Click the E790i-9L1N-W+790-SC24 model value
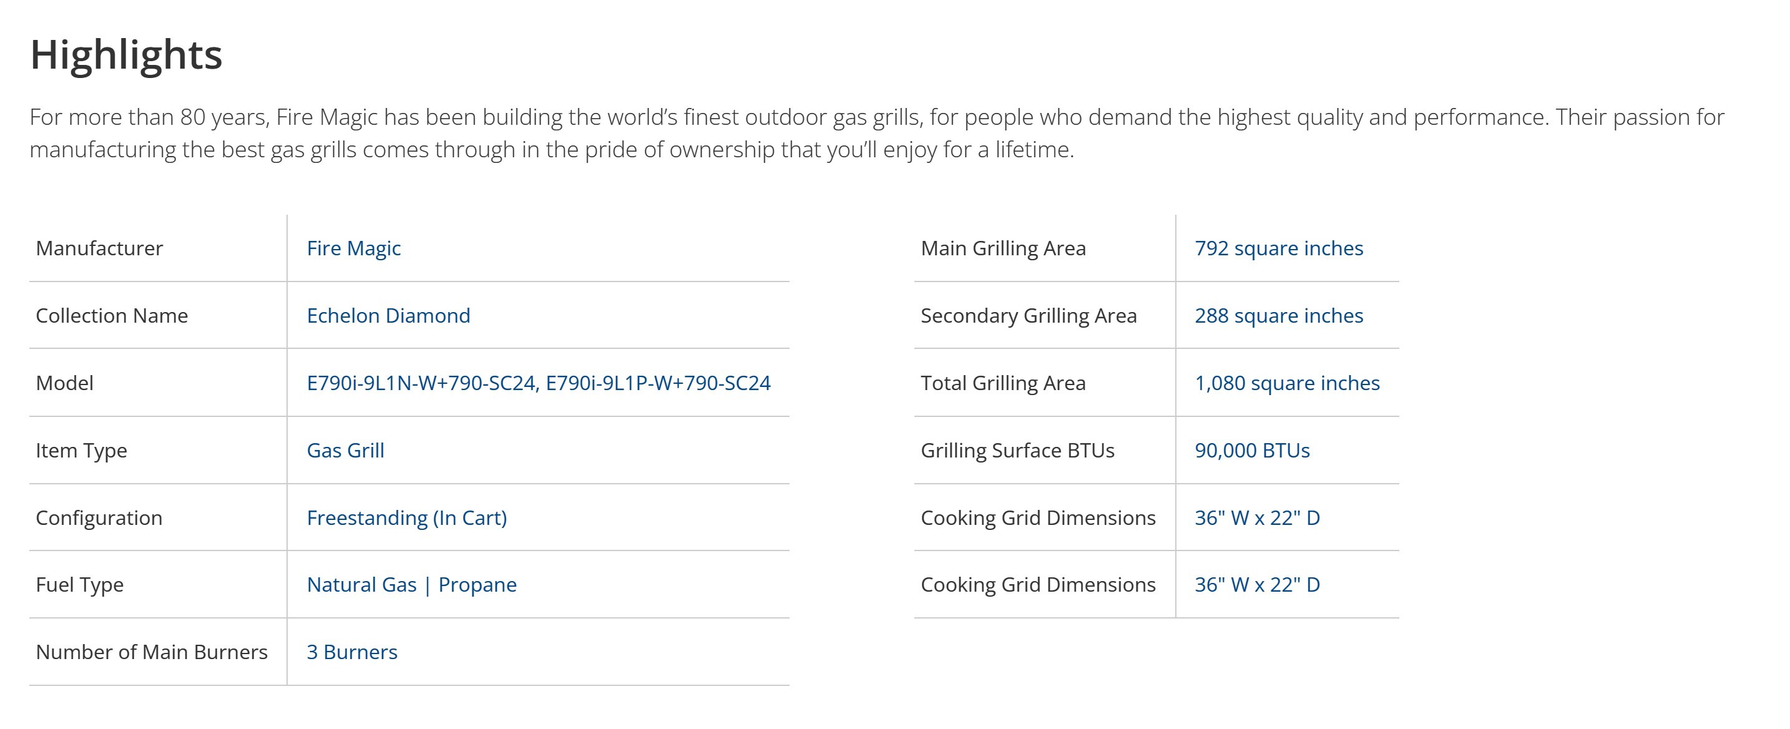Viewport: 1790px width, 729px height. 421,383
